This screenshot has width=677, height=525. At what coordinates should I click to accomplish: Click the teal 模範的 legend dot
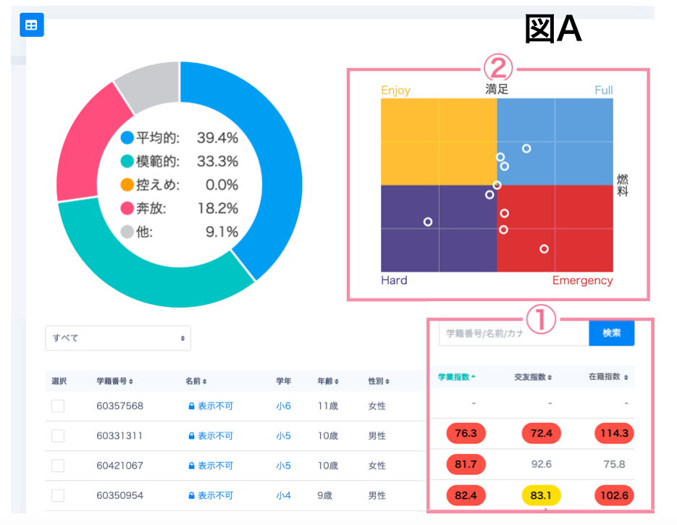pos(127,161)
